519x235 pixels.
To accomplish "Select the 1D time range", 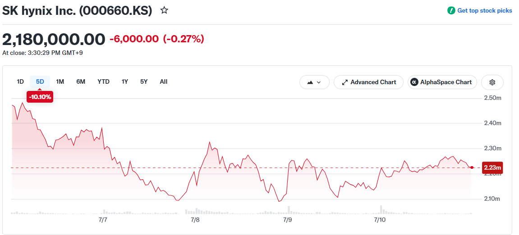I will [21, 81].
